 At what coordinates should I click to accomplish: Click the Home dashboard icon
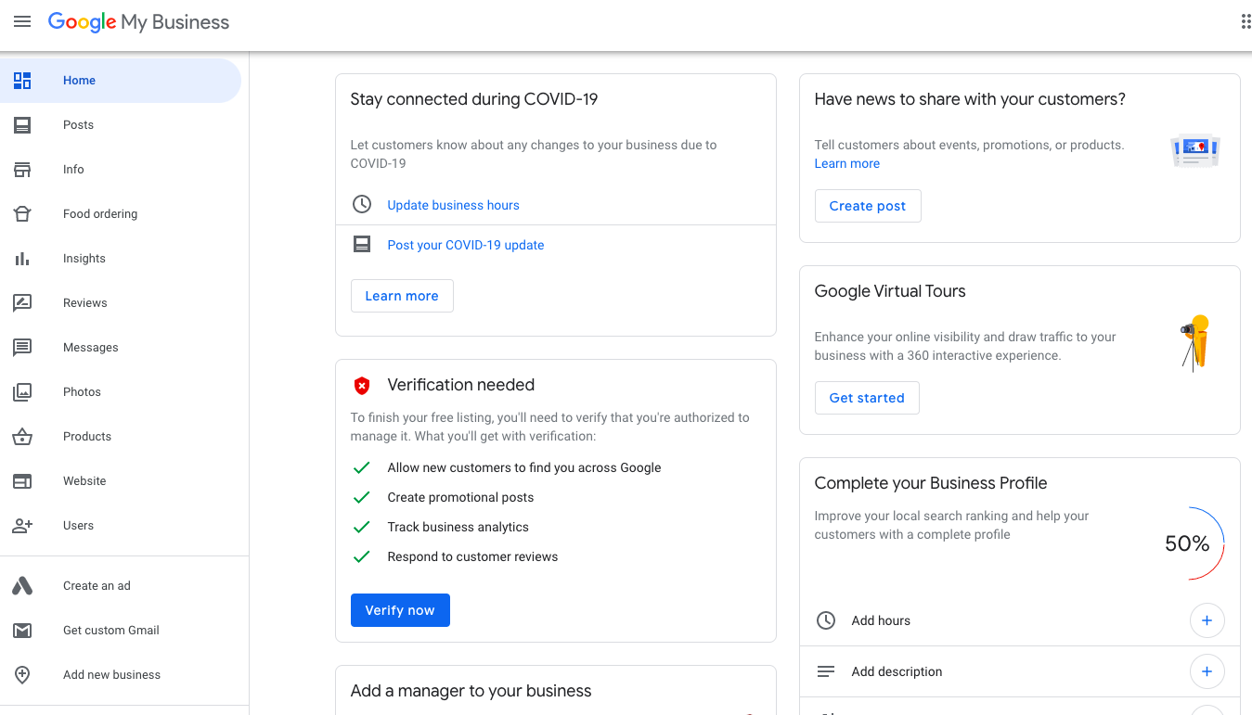click(22, 81)
